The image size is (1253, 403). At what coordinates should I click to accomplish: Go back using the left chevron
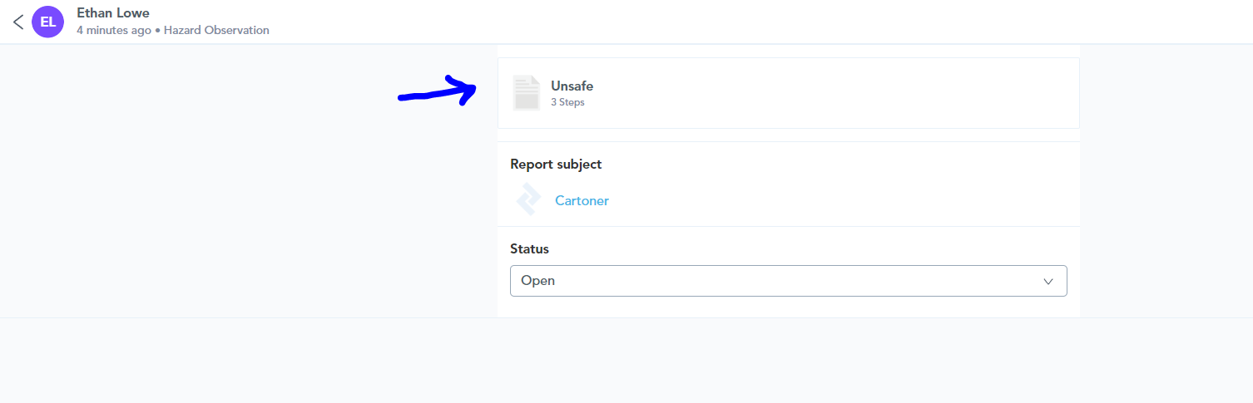point(18,22)
